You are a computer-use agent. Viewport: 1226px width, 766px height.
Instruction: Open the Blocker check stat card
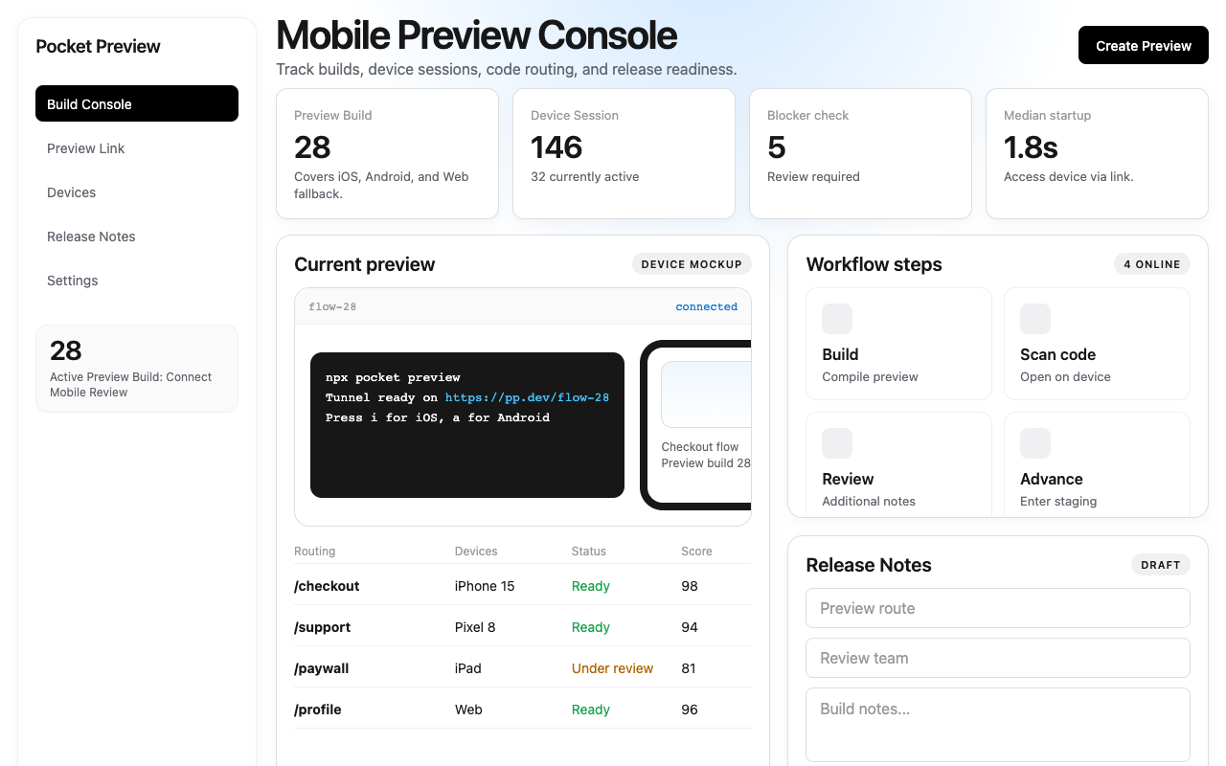860,153
